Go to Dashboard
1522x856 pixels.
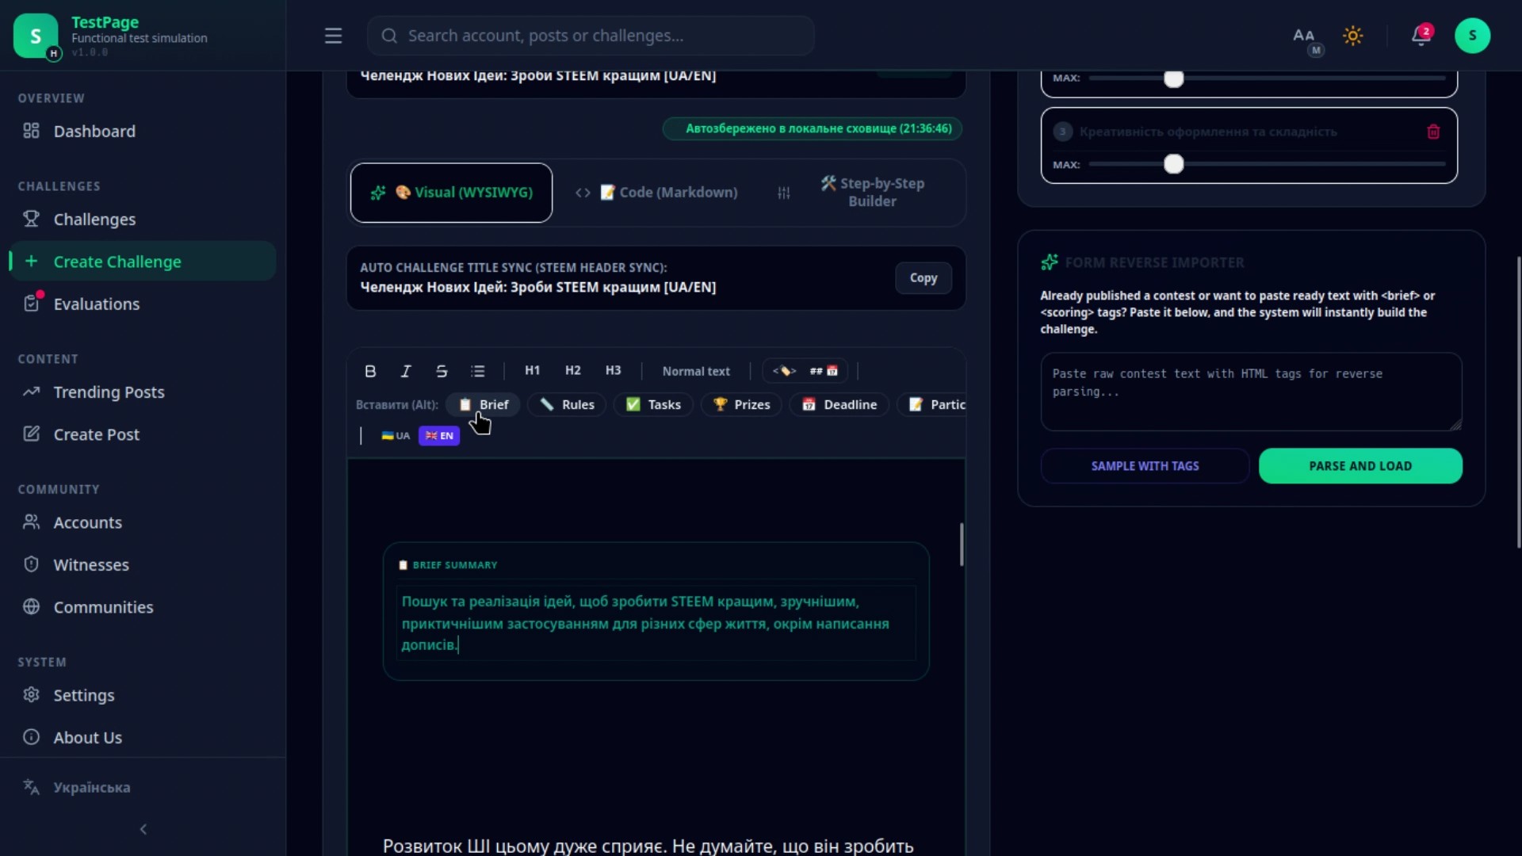click(143, 131)
